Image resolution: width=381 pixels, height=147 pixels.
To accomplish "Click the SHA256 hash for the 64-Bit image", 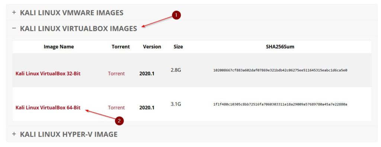I will tap(280, 104).
